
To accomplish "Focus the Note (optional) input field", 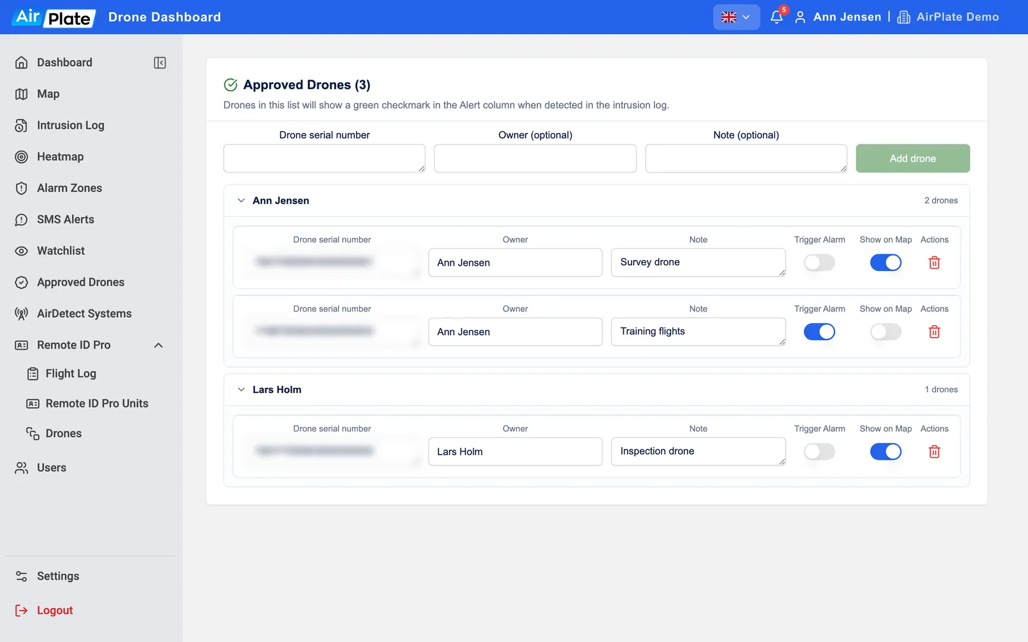I will click(x=746, y=159).
